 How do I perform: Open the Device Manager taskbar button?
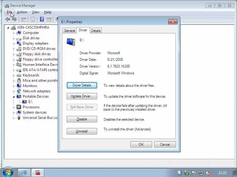[24, 173]
